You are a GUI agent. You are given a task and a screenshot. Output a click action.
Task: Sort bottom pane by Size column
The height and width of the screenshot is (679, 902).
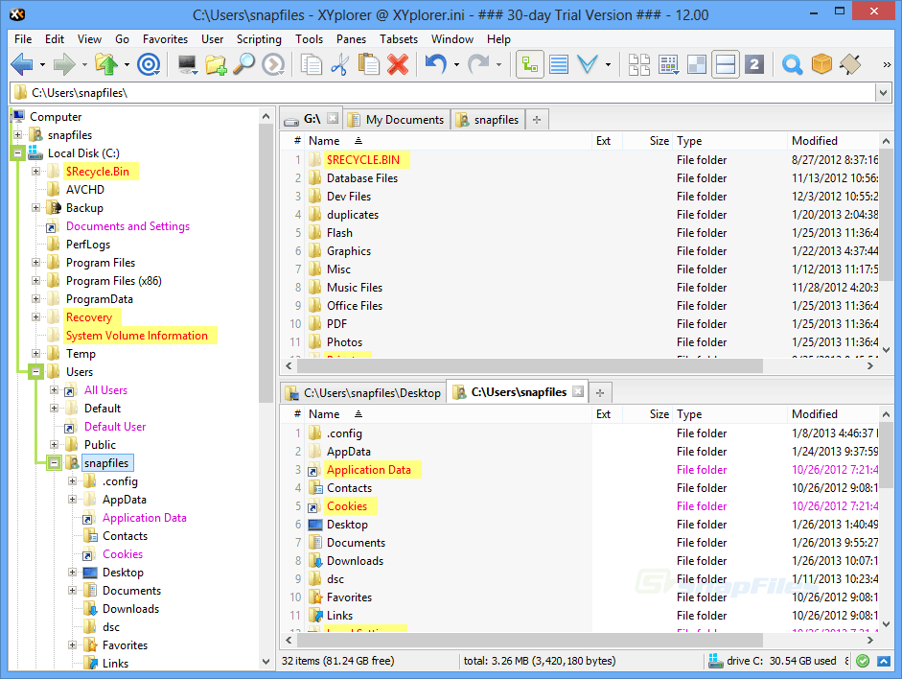point(647,414)
